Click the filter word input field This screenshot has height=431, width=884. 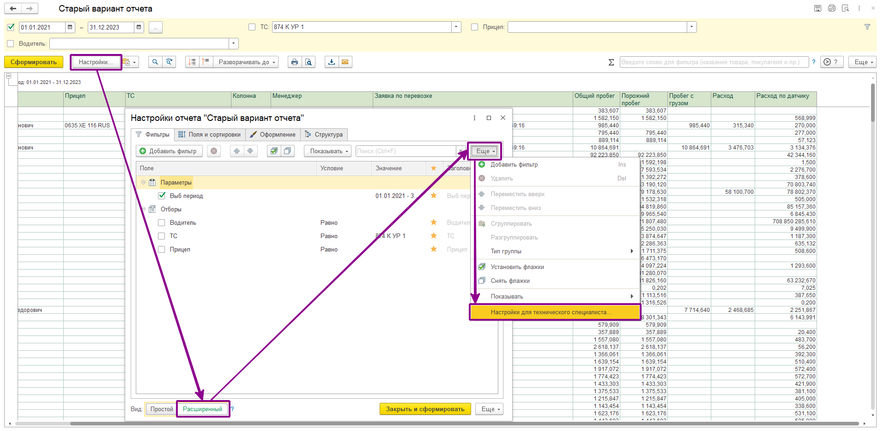(714, 62)
